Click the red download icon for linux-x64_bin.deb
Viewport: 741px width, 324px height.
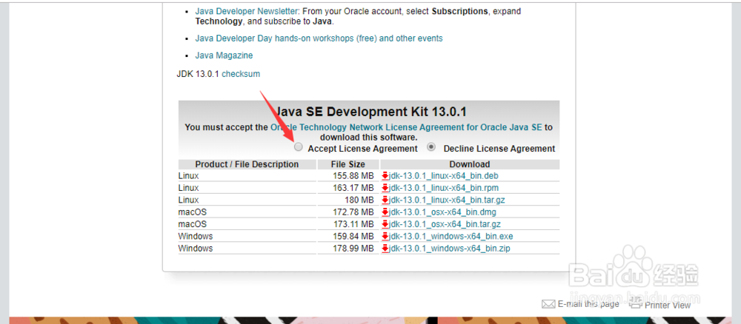[x=385, y=176]
